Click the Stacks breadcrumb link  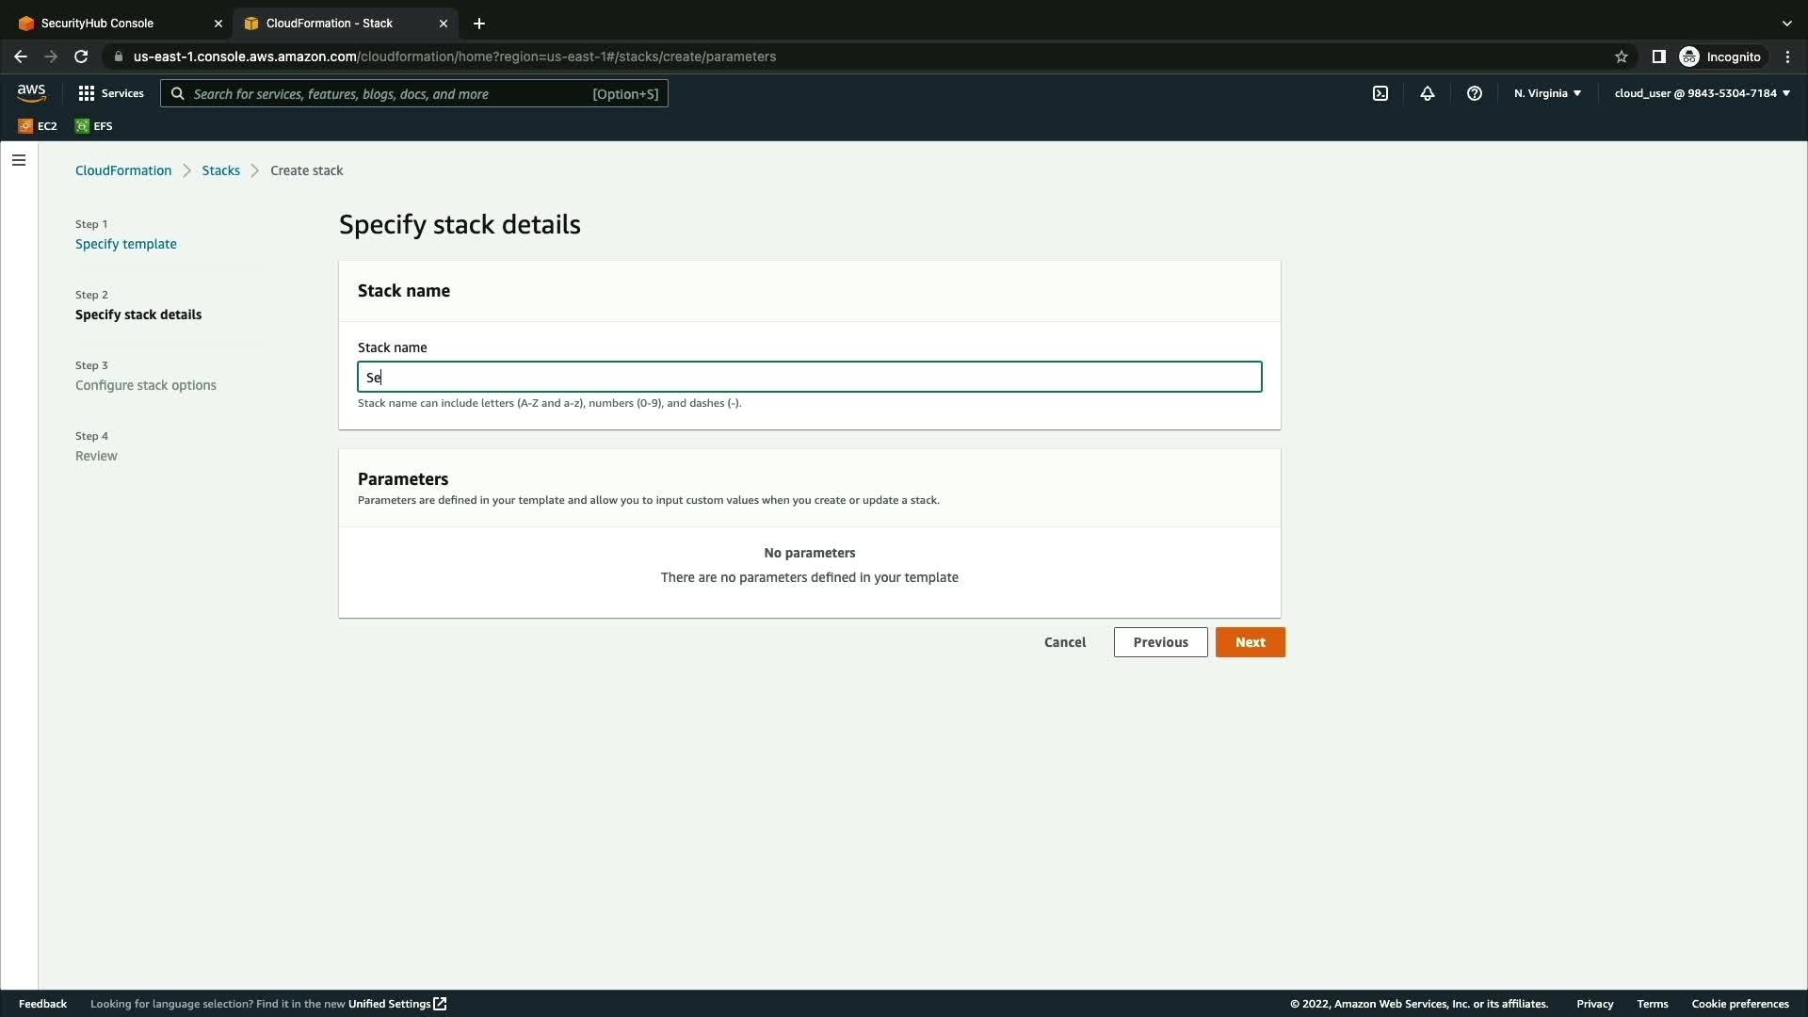point(220,170)
